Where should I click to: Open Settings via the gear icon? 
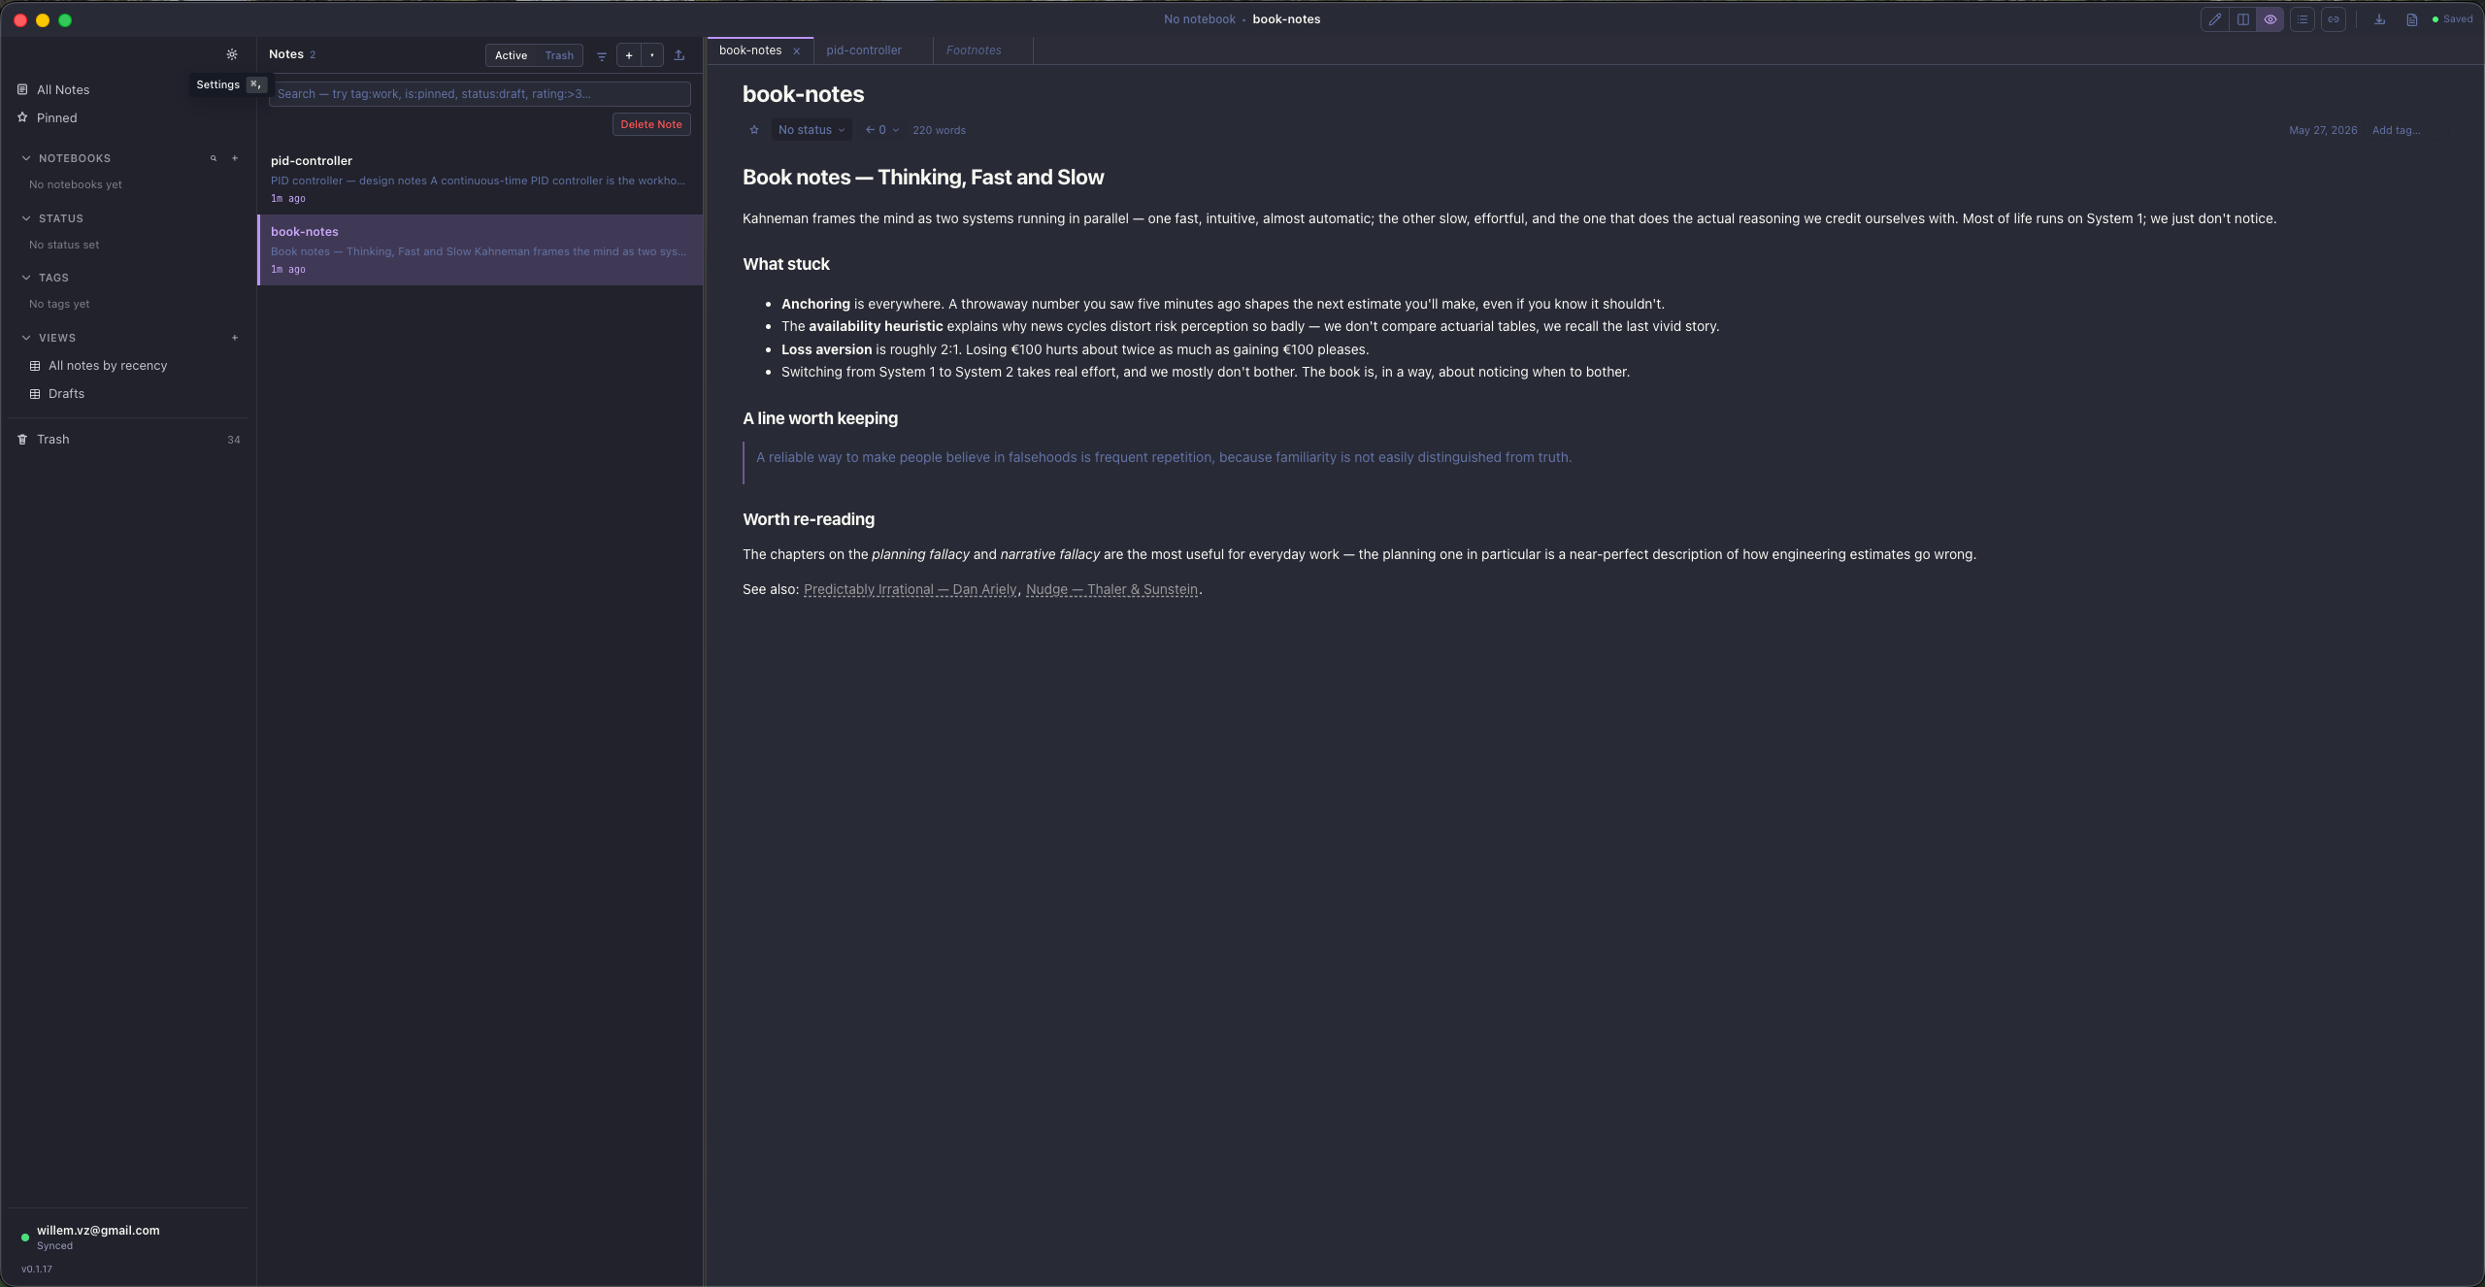[x=231, y=55]
